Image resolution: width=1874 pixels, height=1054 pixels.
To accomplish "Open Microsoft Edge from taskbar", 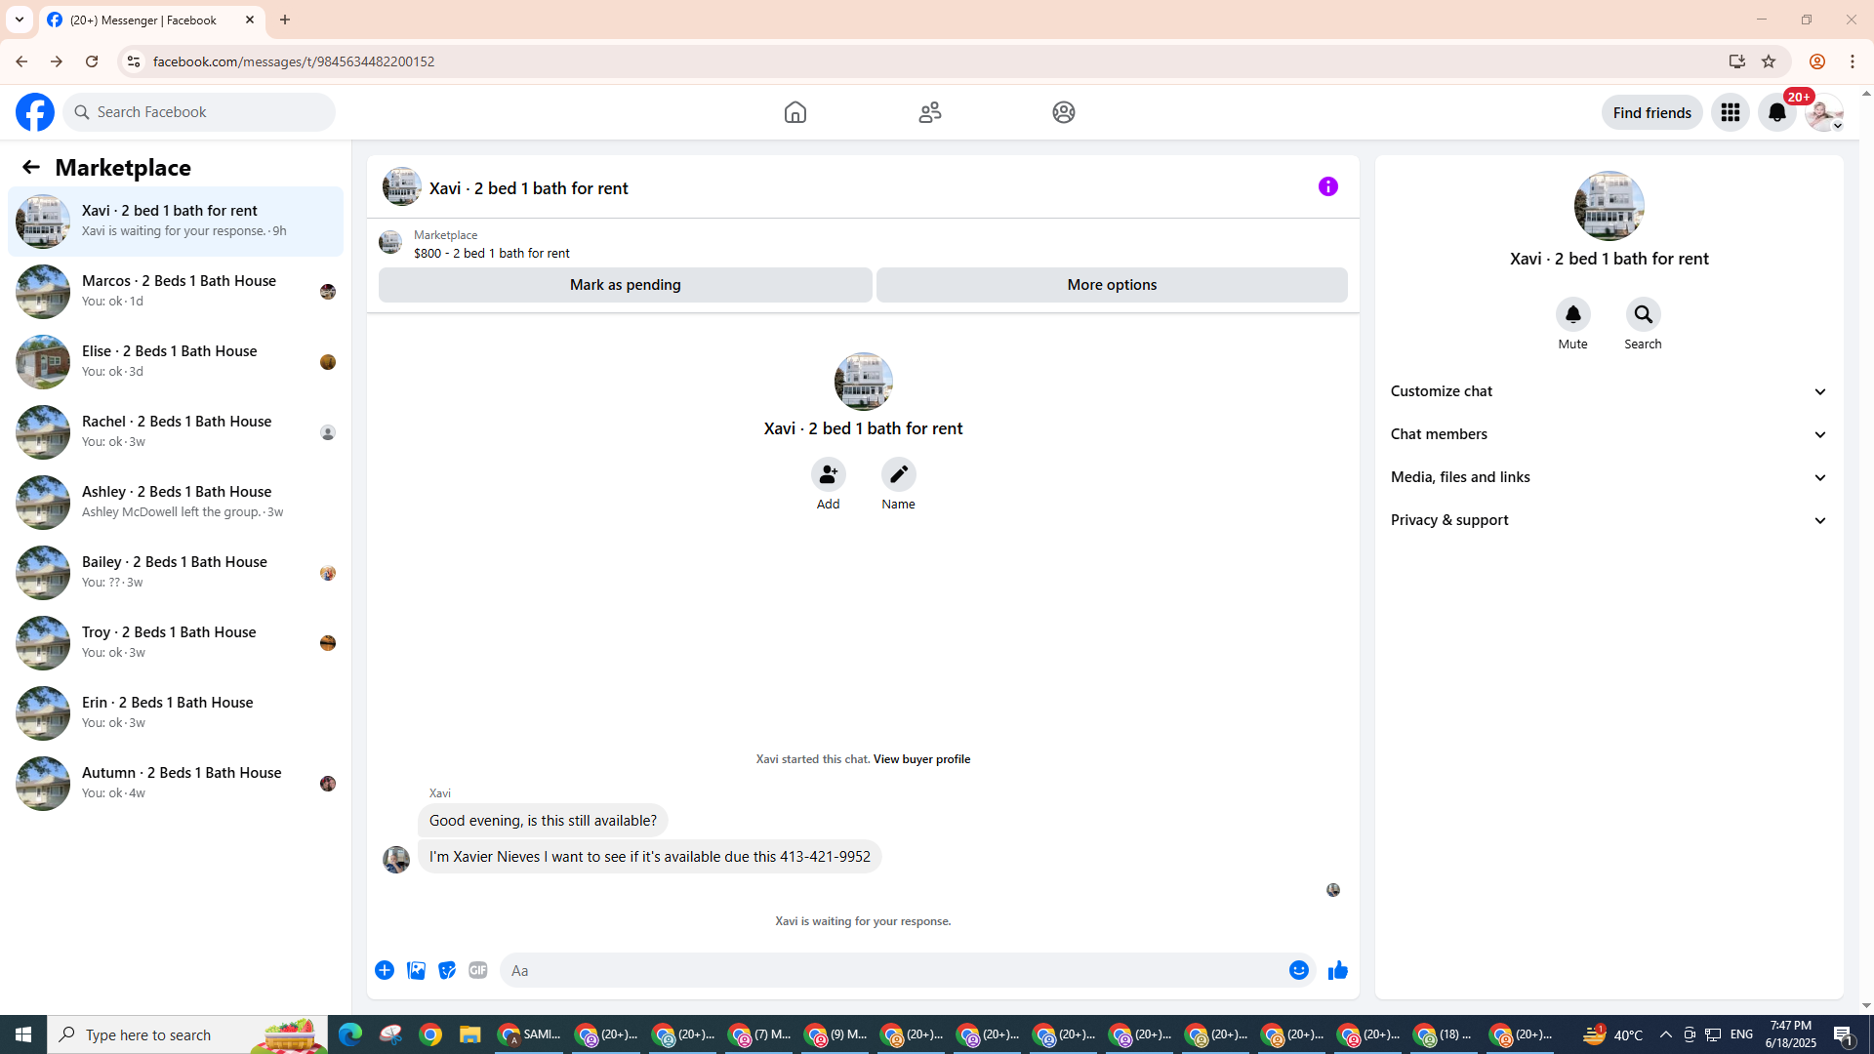I will click(x=350, y=1034).
